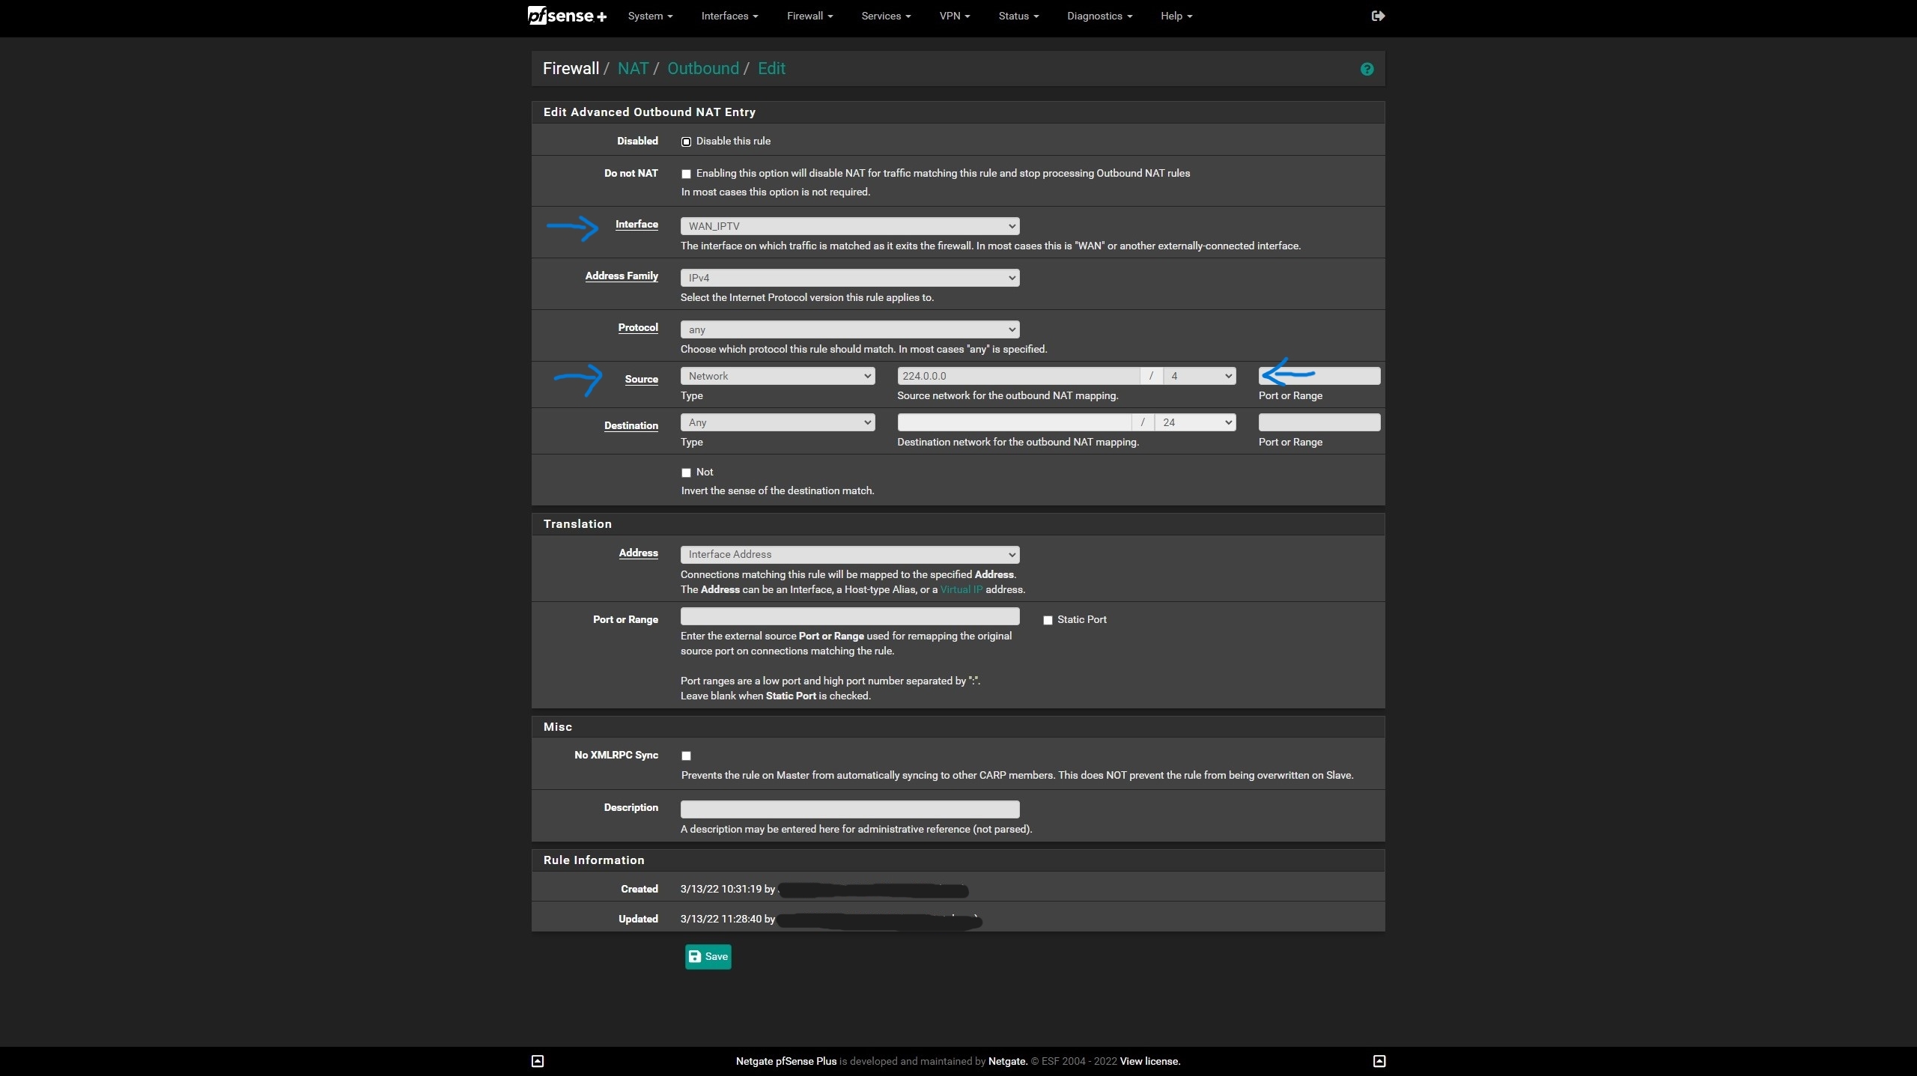The image size is (1917, 1076).
Task: Open the Source Type Network dropdown
Action: tap(777, 376)
